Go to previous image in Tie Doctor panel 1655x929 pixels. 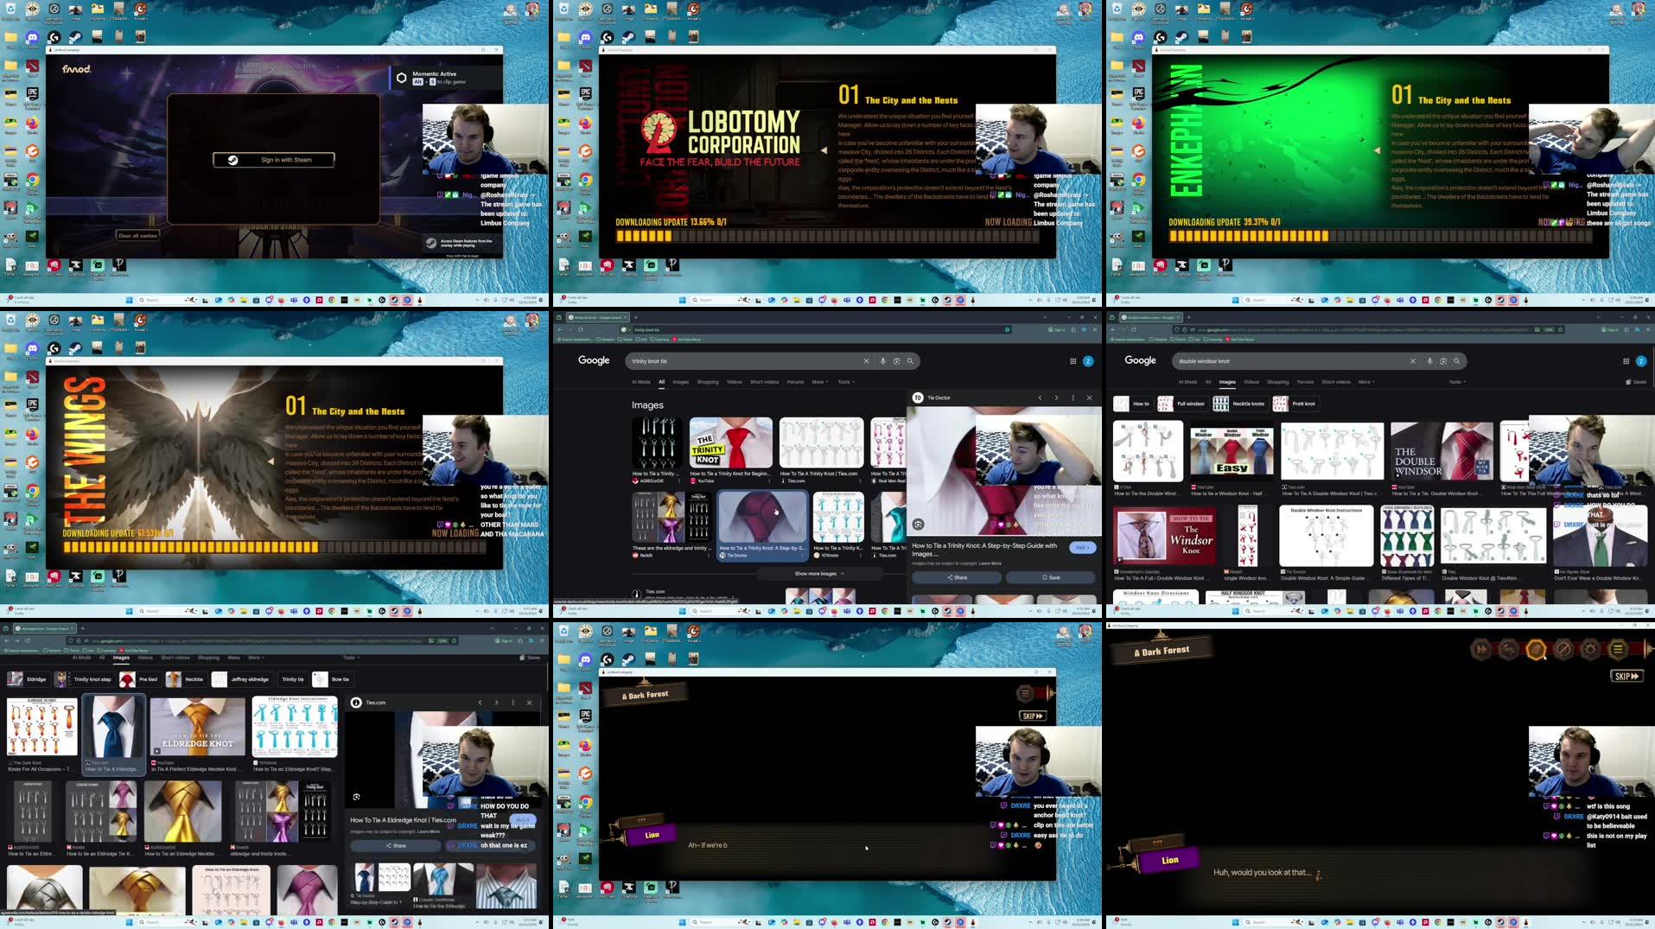pos(1040,398)
